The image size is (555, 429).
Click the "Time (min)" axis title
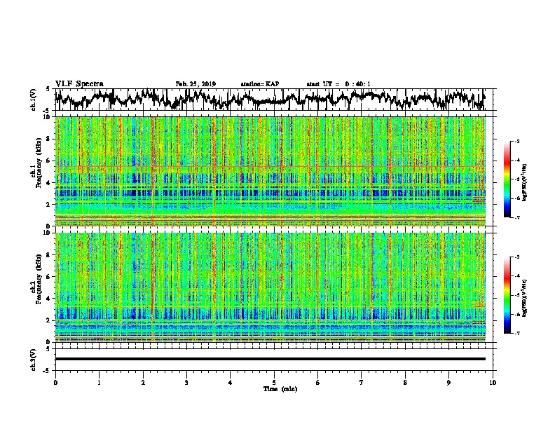[x=280, y=389]
